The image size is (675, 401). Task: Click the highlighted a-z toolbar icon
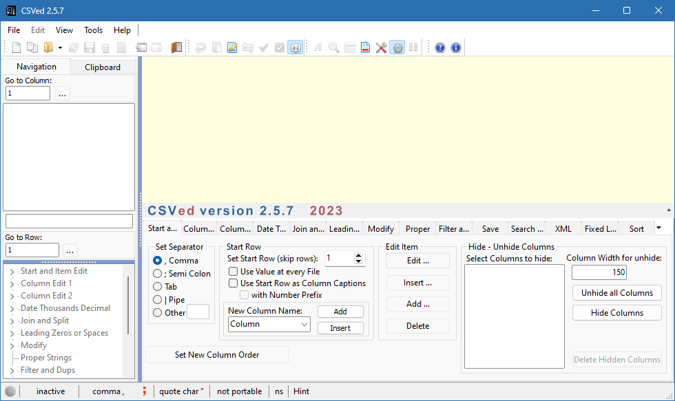click(295, 47)
